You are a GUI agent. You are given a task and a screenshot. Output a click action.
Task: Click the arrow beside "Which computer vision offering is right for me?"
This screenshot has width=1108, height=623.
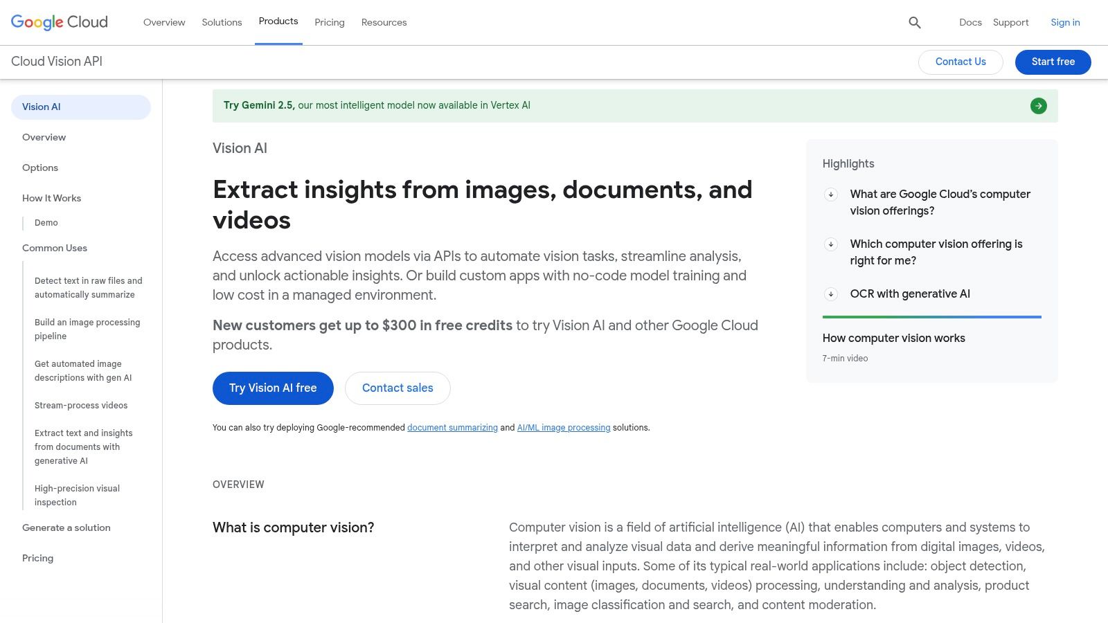click(831, 244)
